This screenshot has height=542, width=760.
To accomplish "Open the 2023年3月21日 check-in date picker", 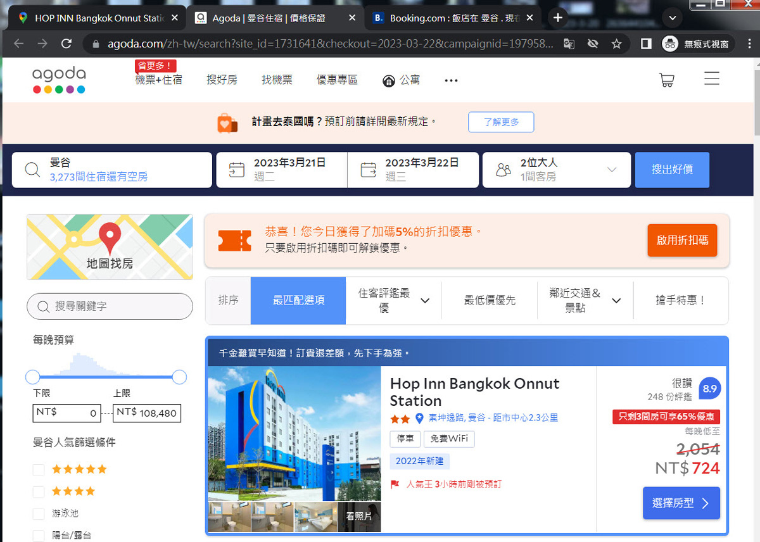I will pos(282,170).
